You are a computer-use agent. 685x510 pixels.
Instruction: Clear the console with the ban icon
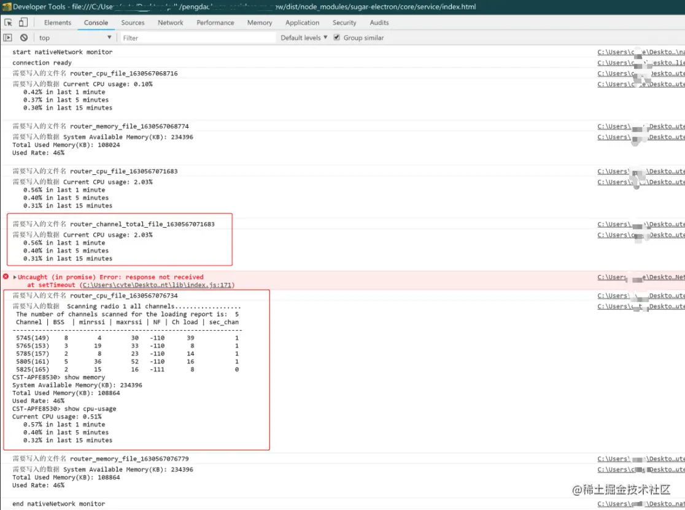coord(24,37)
